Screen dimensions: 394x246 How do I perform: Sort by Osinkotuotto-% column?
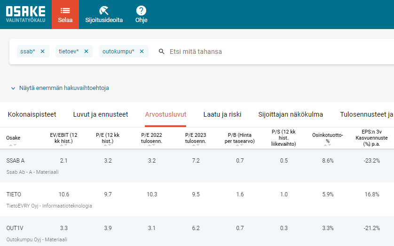click(x=327, y=138)
